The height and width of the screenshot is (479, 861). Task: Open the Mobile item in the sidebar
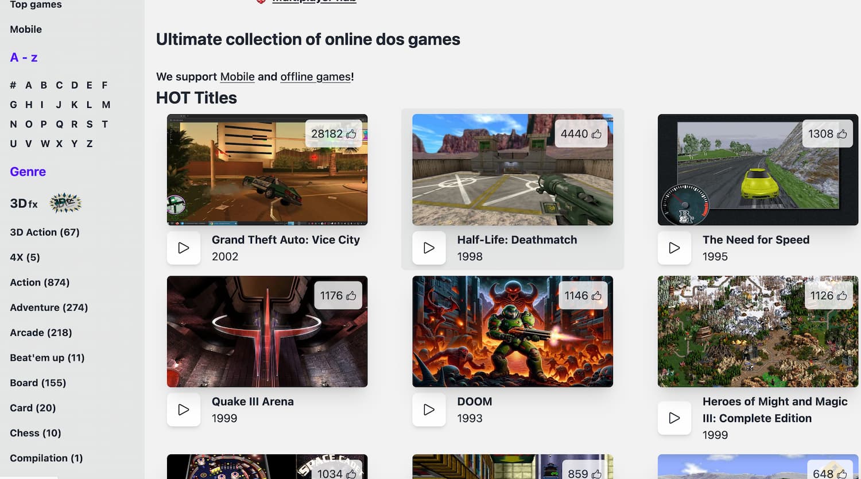tap(26, 29)
